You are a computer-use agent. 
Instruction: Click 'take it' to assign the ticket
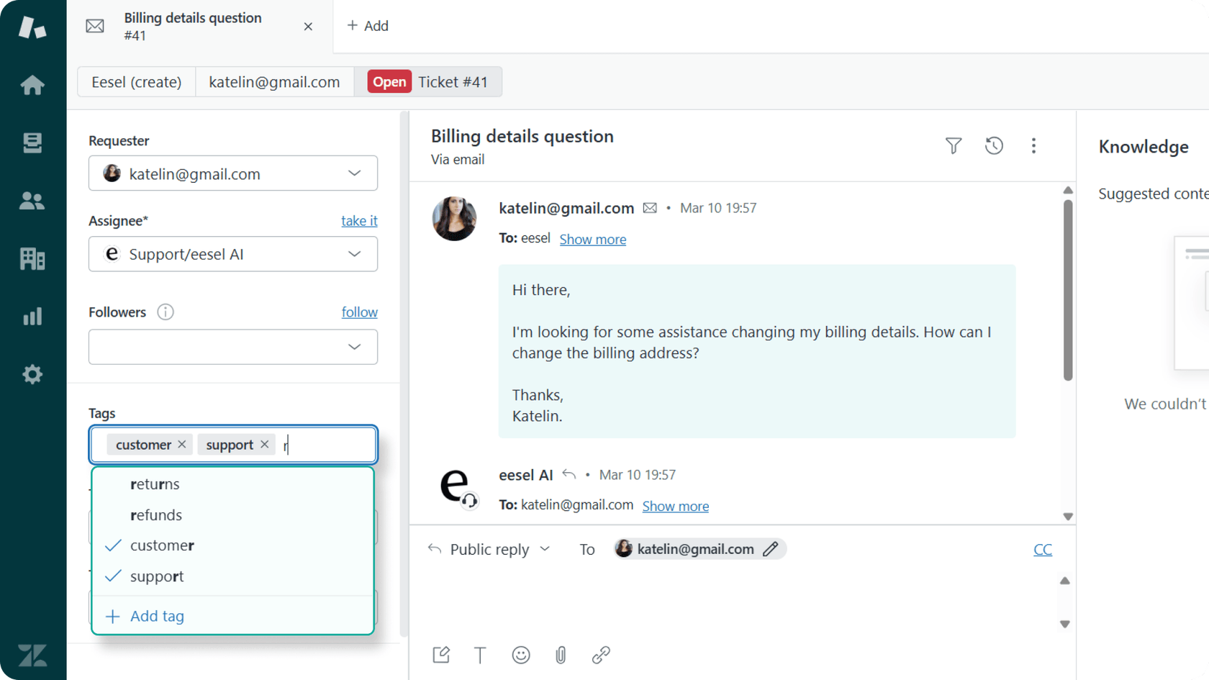click(359, 220)
